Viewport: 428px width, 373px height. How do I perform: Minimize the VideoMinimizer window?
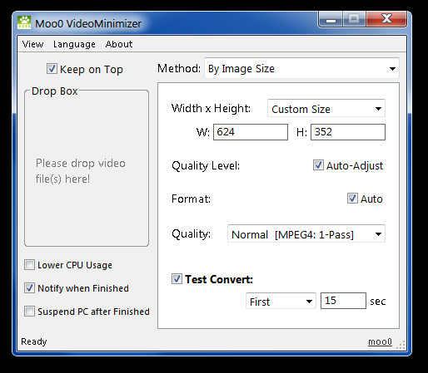click(331, 19)
